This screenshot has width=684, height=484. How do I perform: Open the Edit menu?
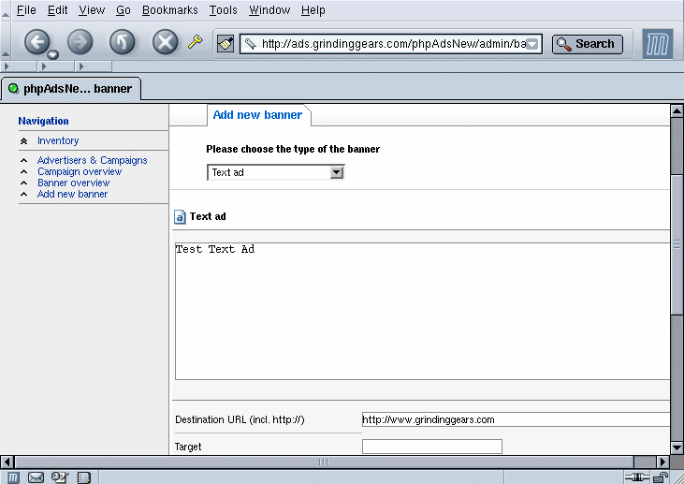click(x=58, y=10)
